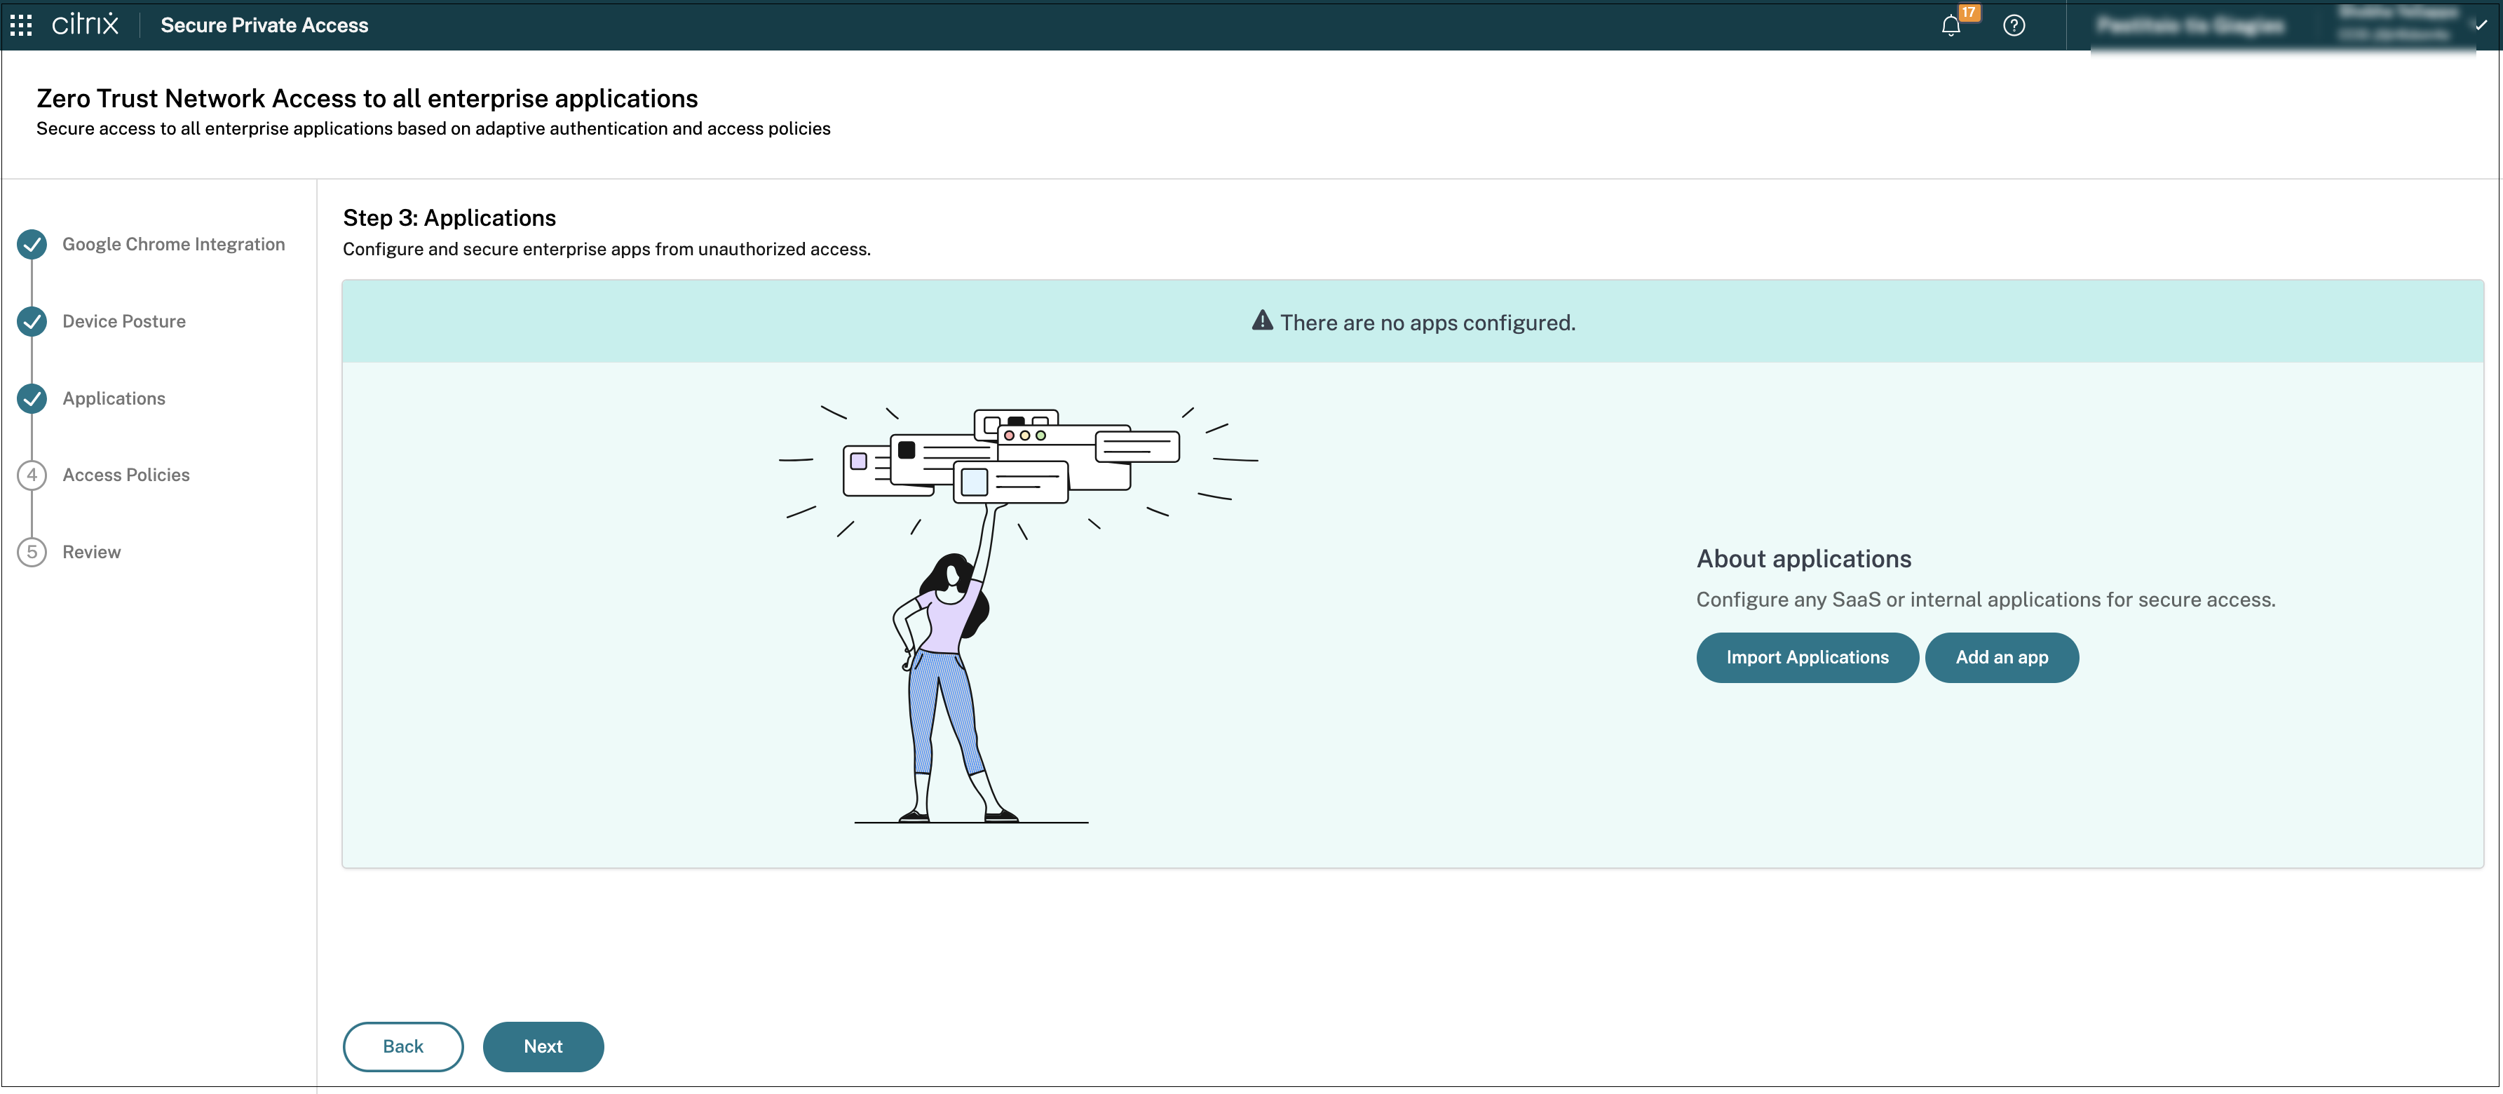
Task: Click the Secure Private Access title
Action: [264, 25]
